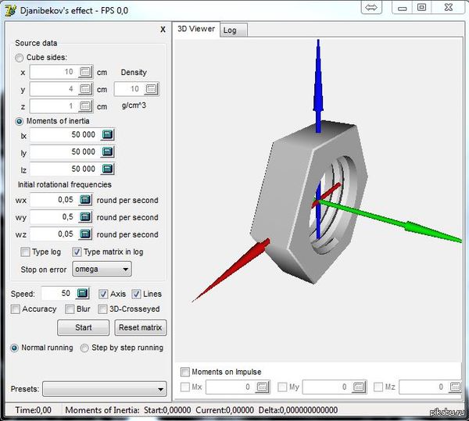Expand the Stop on error dropdown
This screenshot has width=469, height=421.
click(102, 269)
